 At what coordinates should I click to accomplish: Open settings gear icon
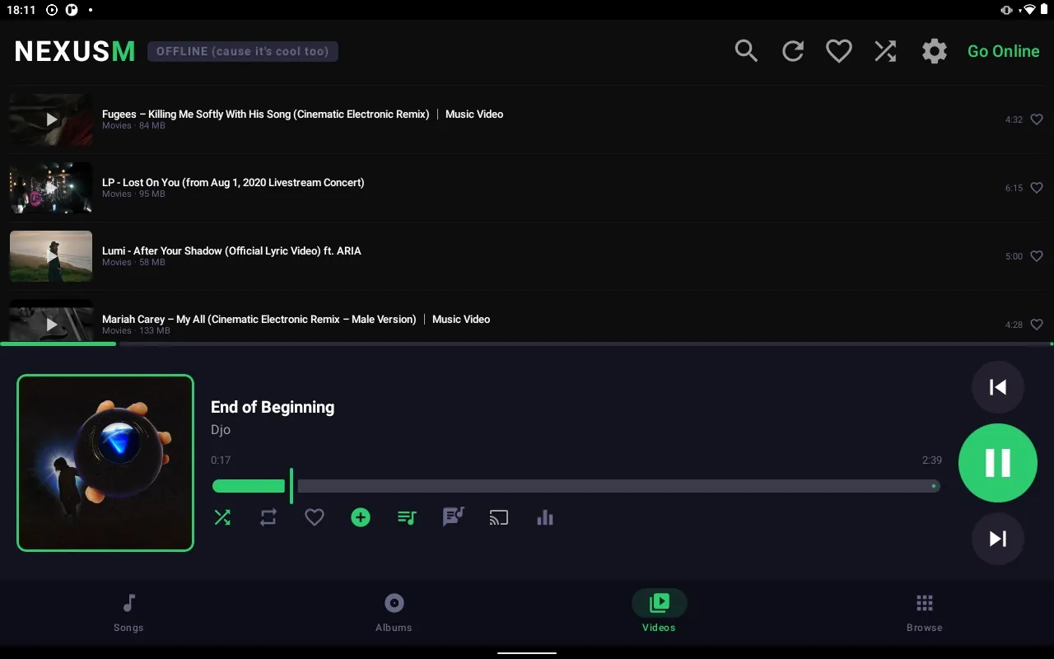tap(934, 51)
